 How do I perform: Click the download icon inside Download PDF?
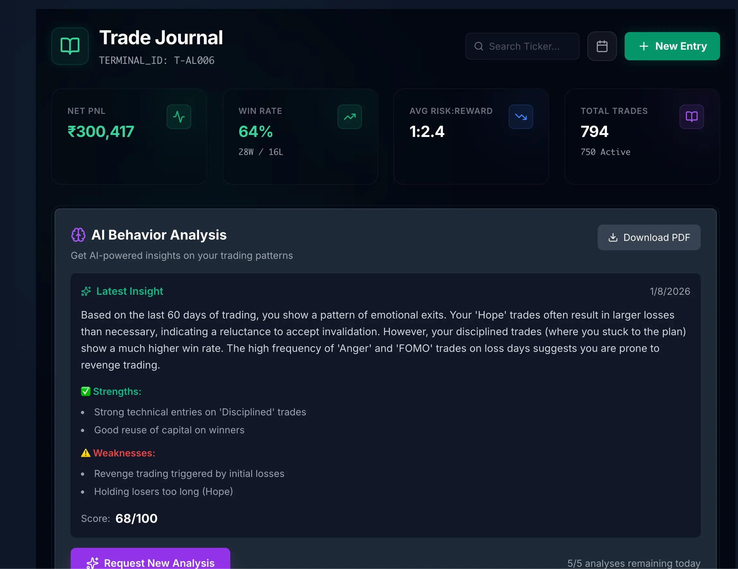point(613,237)
